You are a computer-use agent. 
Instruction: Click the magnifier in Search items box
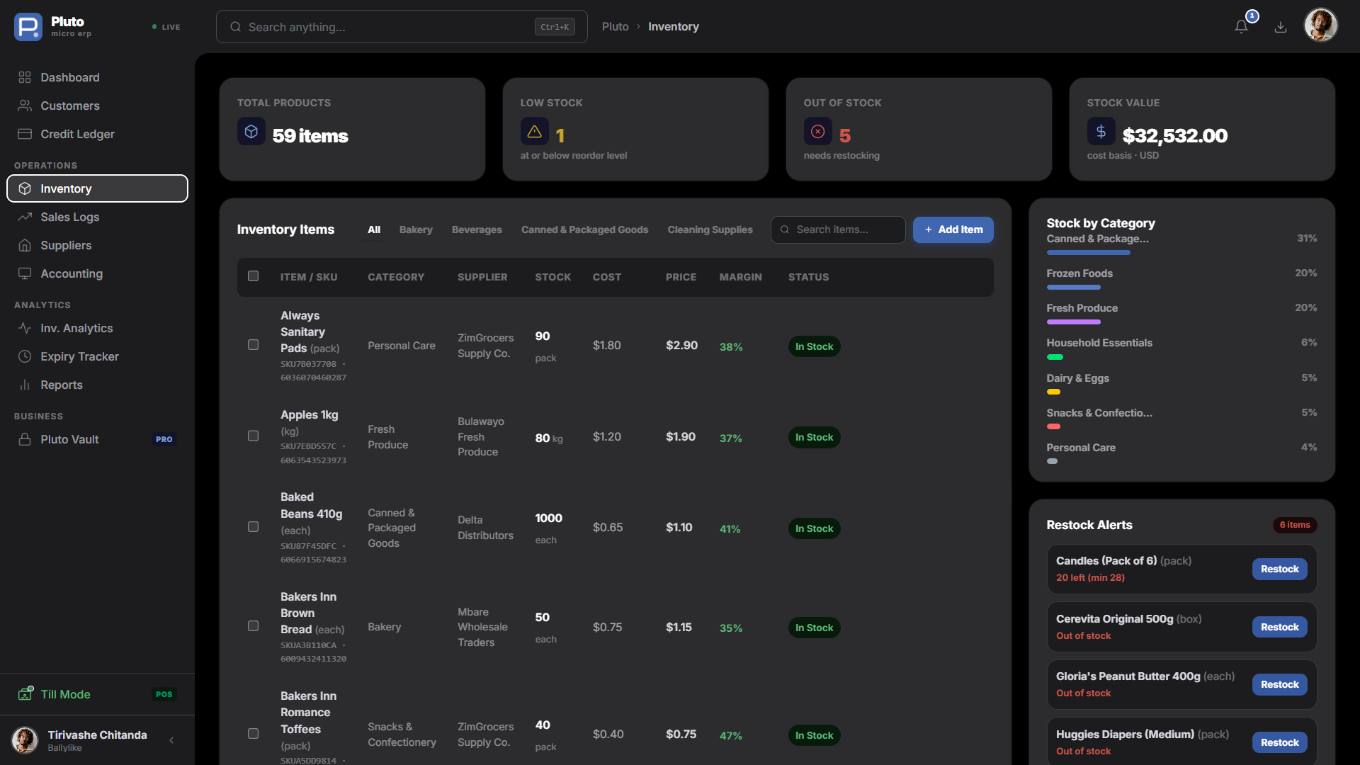pyautogui.click(x=785, y=229)
